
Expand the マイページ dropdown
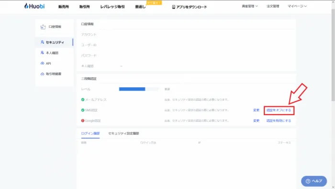point(297,6)
